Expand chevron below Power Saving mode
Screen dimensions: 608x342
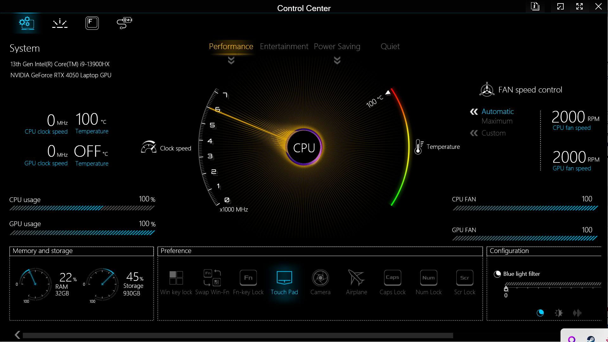[x=337, y=60]
